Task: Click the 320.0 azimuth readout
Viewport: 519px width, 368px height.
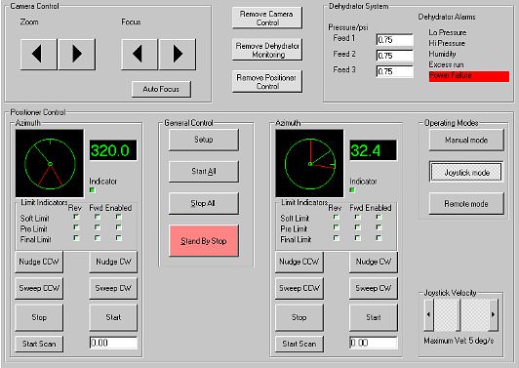Action: click(113, 150)
